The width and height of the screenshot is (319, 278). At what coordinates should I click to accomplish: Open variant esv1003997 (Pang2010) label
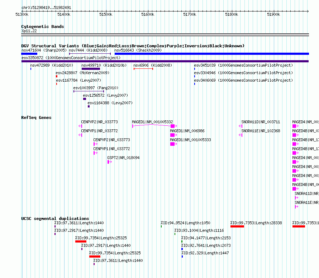(96, 88)
